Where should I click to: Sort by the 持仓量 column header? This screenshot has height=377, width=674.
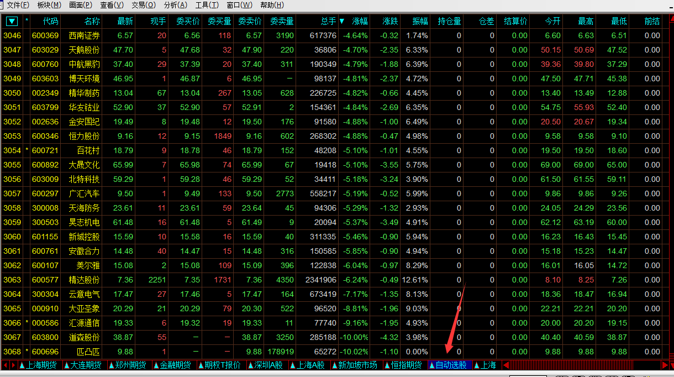[449, 21]
